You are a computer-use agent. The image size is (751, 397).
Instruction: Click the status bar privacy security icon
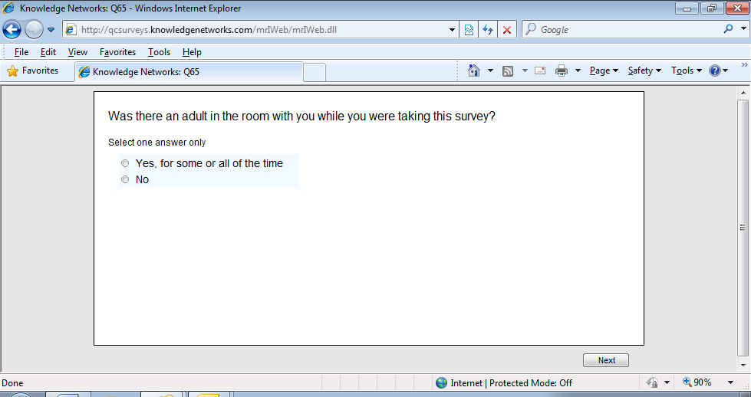[652, 382]
